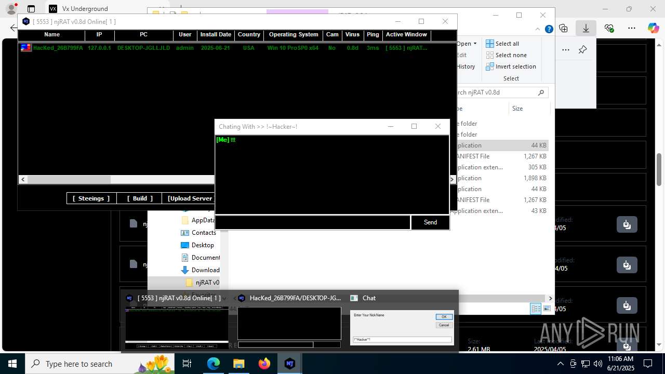Sort by the Active Window column header
The width and height of the screenshot is (665, 374).
[406, 35]
